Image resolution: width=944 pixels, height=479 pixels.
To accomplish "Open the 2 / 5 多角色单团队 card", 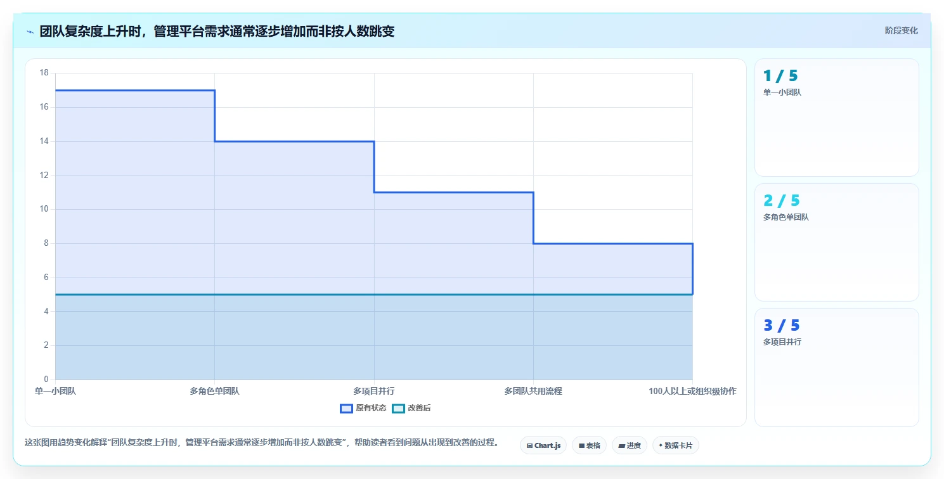I will (x=836, y=242).
